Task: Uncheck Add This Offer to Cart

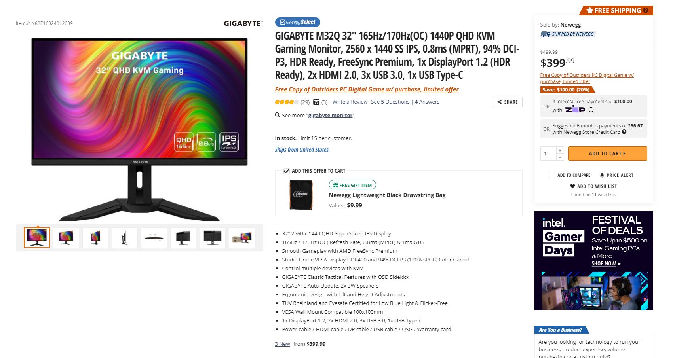Action: coord(286,171)
